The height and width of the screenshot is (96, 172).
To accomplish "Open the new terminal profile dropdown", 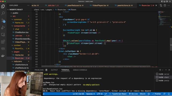I will tap(163, 70).
